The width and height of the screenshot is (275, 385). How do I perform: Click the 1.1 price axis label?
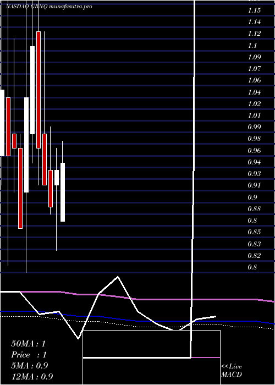pos(252,46)
